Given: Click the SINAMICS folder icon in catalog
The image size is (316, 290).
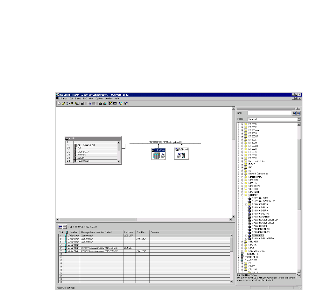Looking at the screenshot, I should pos(246,195).
